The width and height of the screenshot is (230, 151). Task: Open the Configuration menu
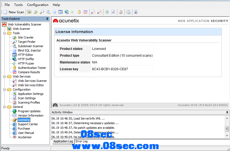[x=38, y=5]
